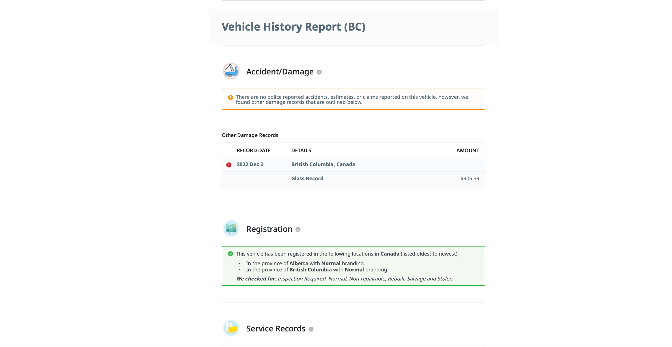Click the Accident/Damage section heading
Viewport: 672px width, 347px height.
[280, 72]
